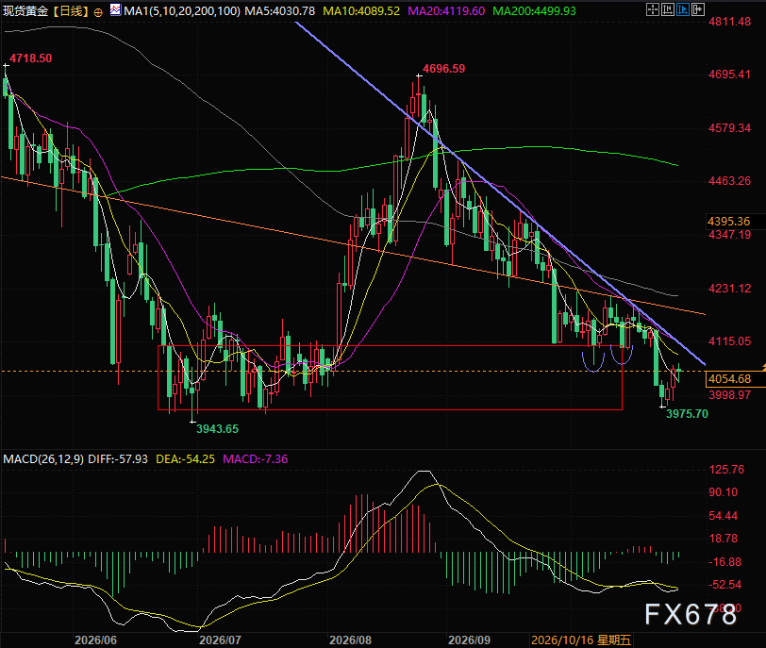Click the MACD(26,12,9) indicator label
The image size is (766, 648).
click(x=43, y=459)
